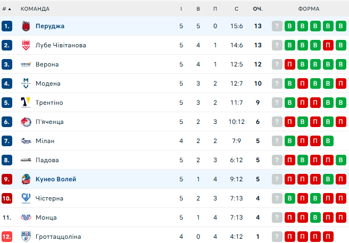Click the Trentino team logo icon
The image size is (349, 243).
(26, 103)
